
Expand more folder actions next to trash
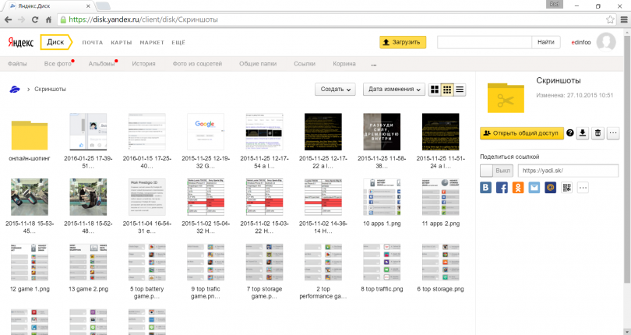tap(613, 133)
